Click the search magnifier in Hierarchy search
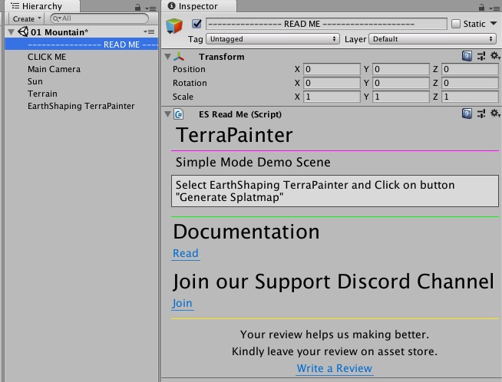502x382 pixels. pyautogui.click(x=56, y=18)
